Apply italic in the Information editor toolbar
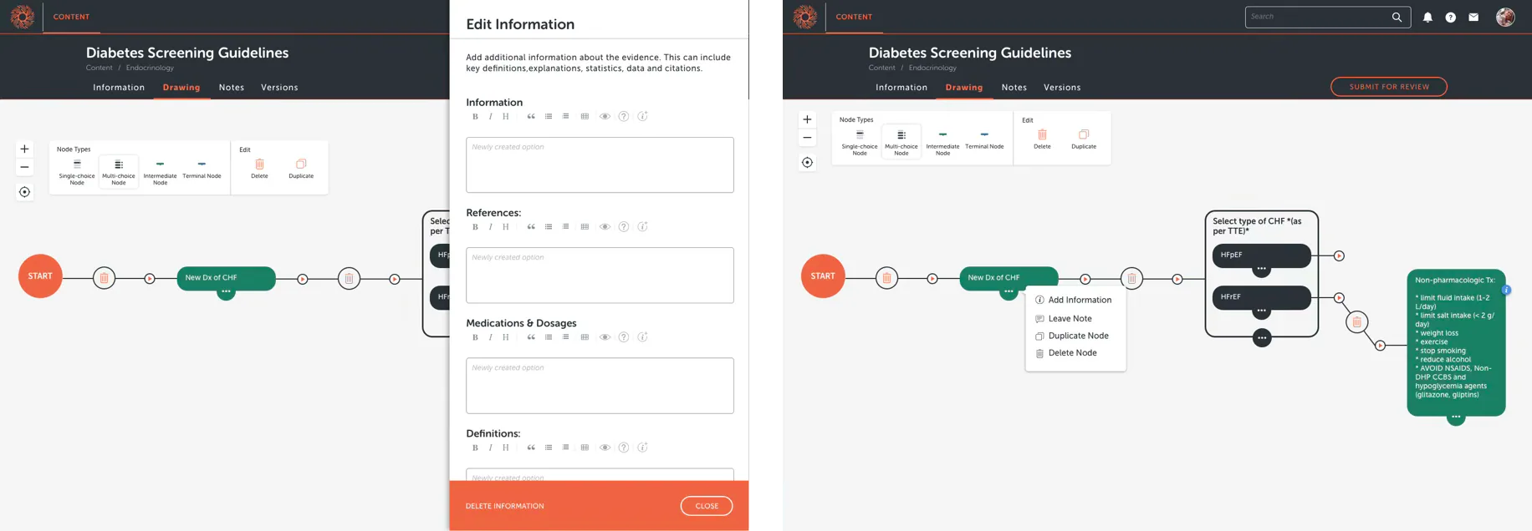Screen dimensions: 1532x531 tap(490, 117)
